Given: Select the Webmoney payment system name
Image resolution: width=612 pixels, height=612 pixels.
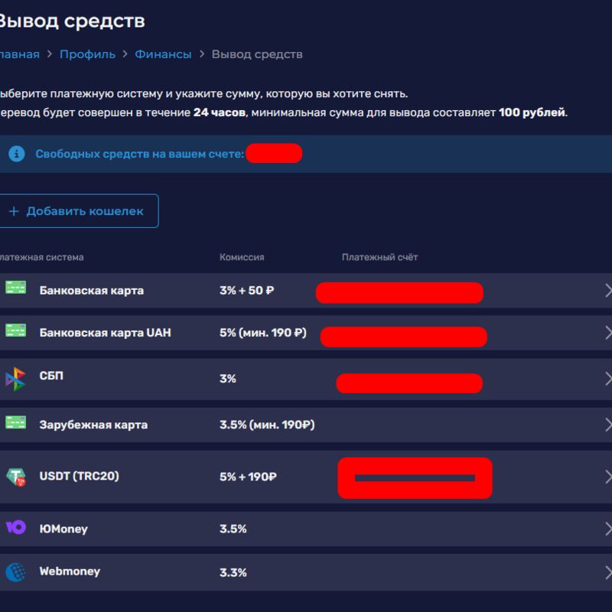Looking at the screenshot, I should point(70,571).
